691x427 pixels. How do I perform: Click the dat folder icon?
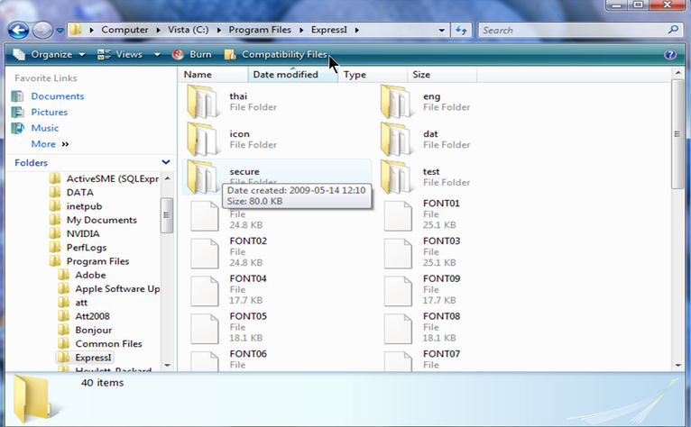[x=396, y=140]
